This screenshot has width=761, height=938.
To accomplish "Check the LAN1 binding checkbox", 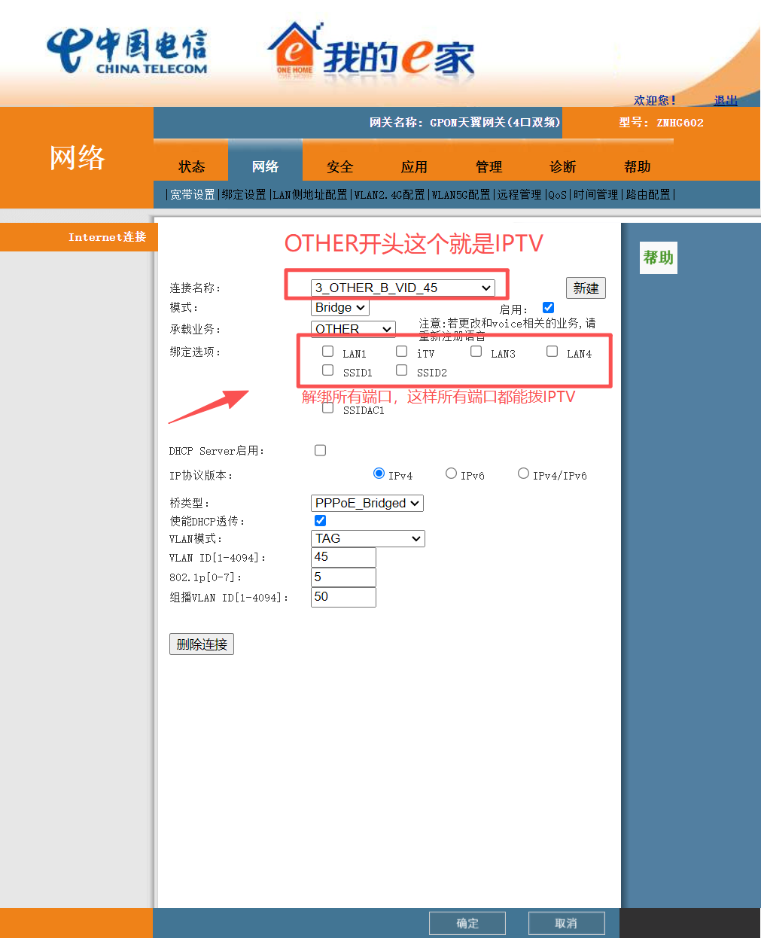I will tap(327, 351).
